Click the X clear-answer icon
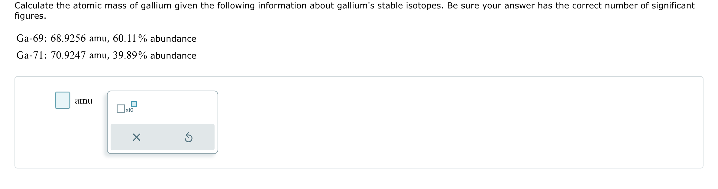 click(137, 137)
